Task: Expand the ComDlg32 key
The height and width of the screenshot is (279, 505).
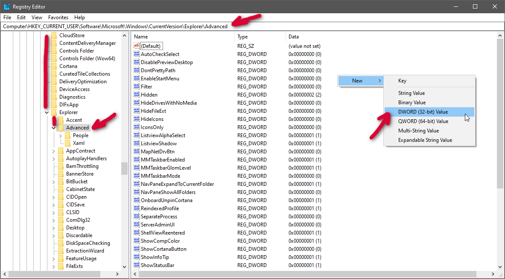Action: 53,220
